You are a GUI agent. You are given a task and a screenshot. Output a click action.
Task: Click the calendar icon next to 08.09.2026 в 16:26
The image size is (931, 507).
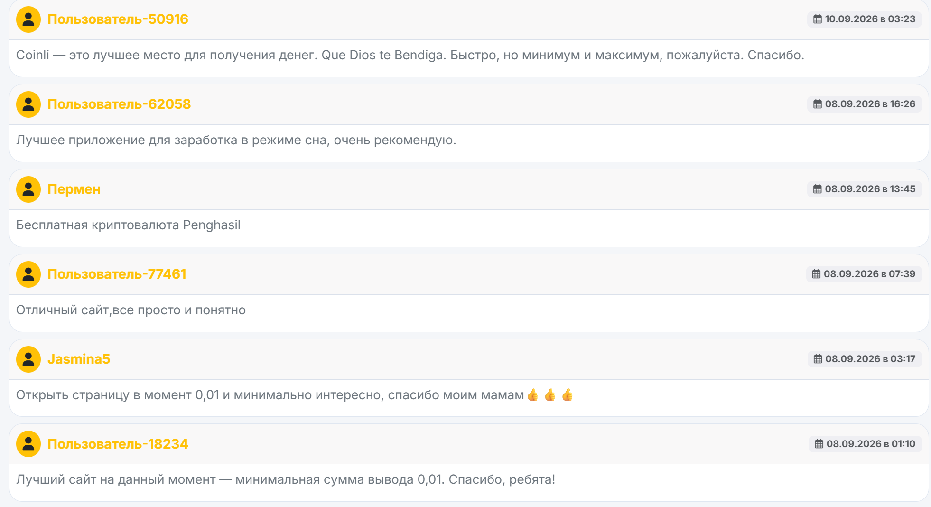tap(818, 104)
